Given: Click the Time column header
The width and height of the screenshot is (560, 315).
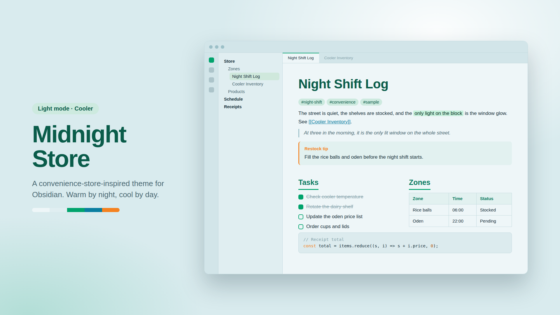Looking at the screenshot, I should tap(463, 199).
